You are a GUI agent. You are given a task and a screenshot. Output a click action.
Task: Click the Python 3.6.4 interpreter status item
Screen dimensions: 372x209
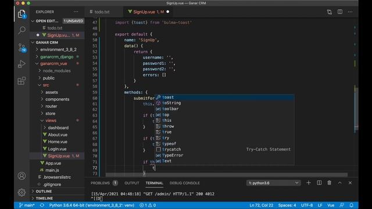(x=92, y=205)
